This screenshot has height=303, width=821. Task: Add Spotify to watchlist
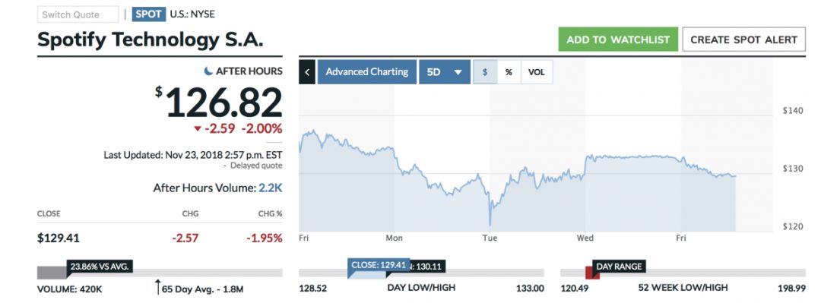(x=618, y=39)
